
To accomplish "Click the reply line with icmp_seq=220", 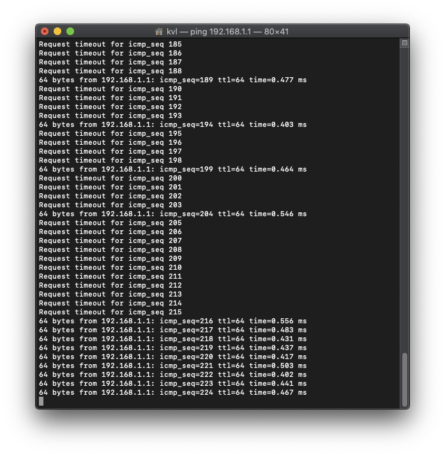I will [173, 357].
